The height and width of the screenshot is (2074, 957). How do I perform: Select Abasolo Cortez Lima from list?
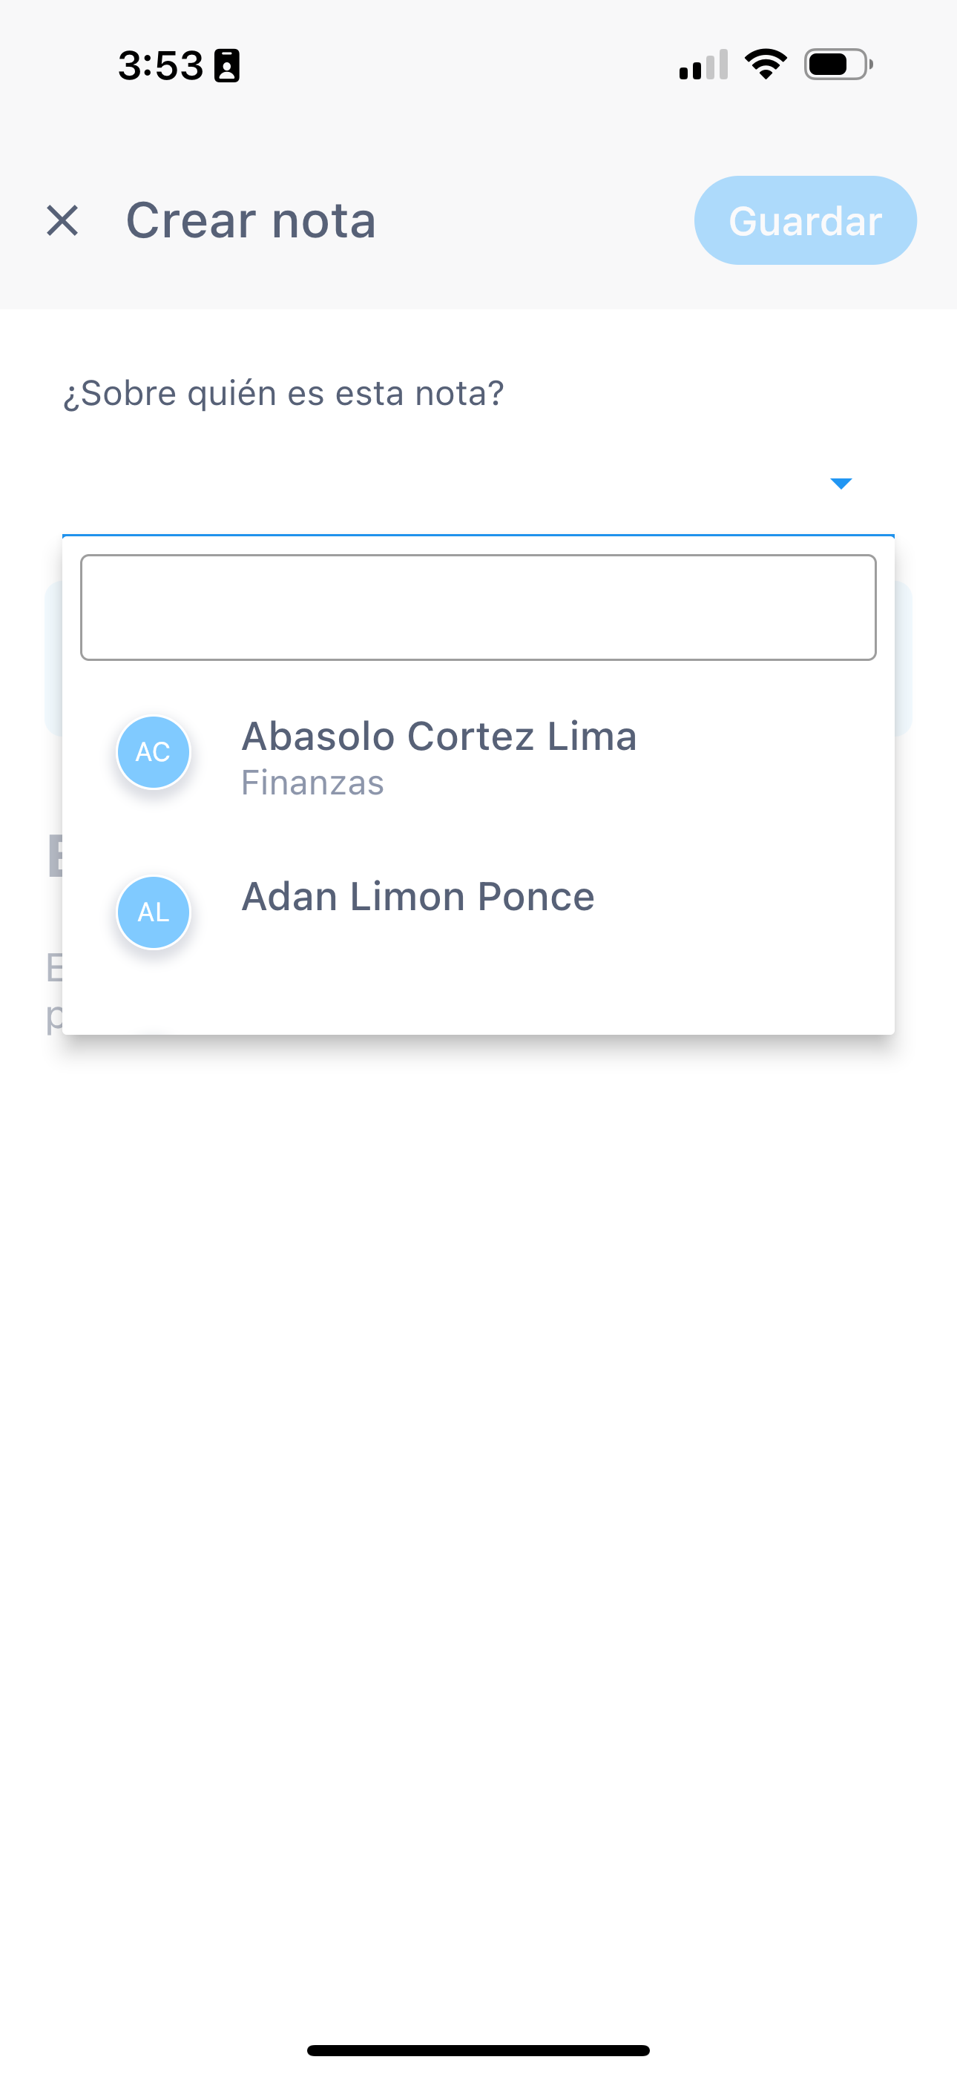click(x=479, y=754)
